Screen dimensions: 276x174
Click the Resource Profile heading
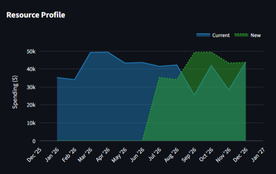(x=36, y=15)
